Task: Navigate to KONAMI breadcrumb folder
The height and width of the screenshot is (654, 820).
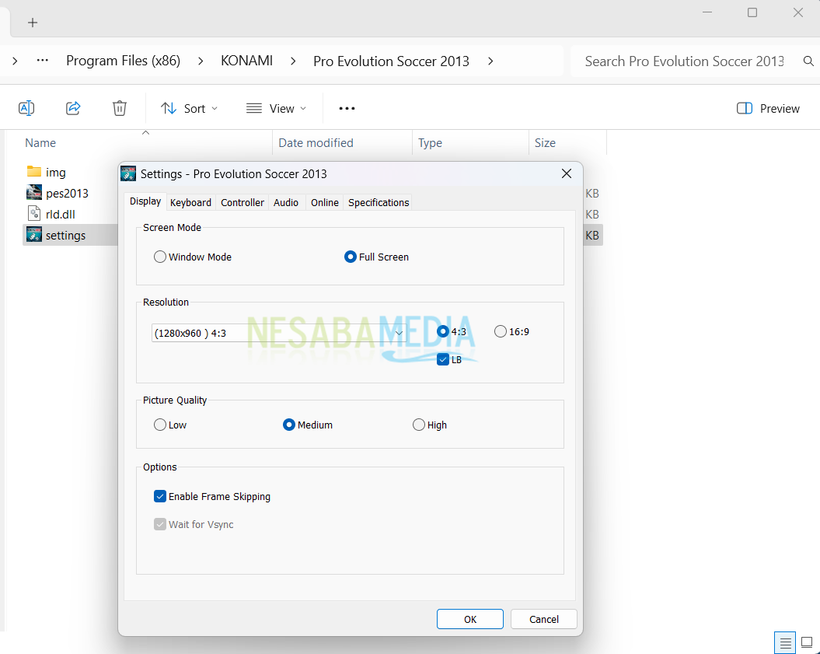Action: (x=247, y=61)
